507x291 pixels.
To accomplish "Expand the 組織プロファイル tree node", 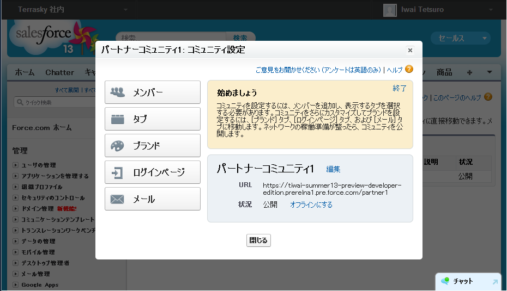I will [15, 187].
